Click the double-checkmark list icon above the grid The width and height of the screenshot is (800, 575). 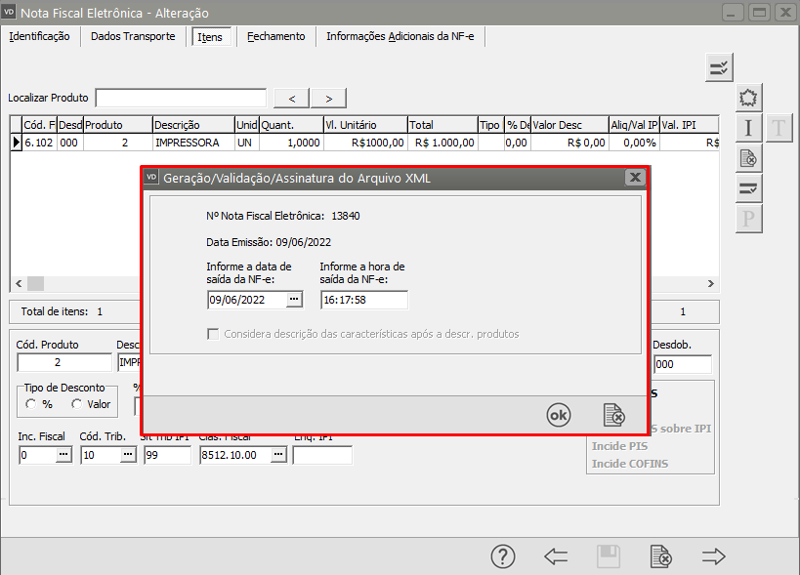[x=719, y=67]
